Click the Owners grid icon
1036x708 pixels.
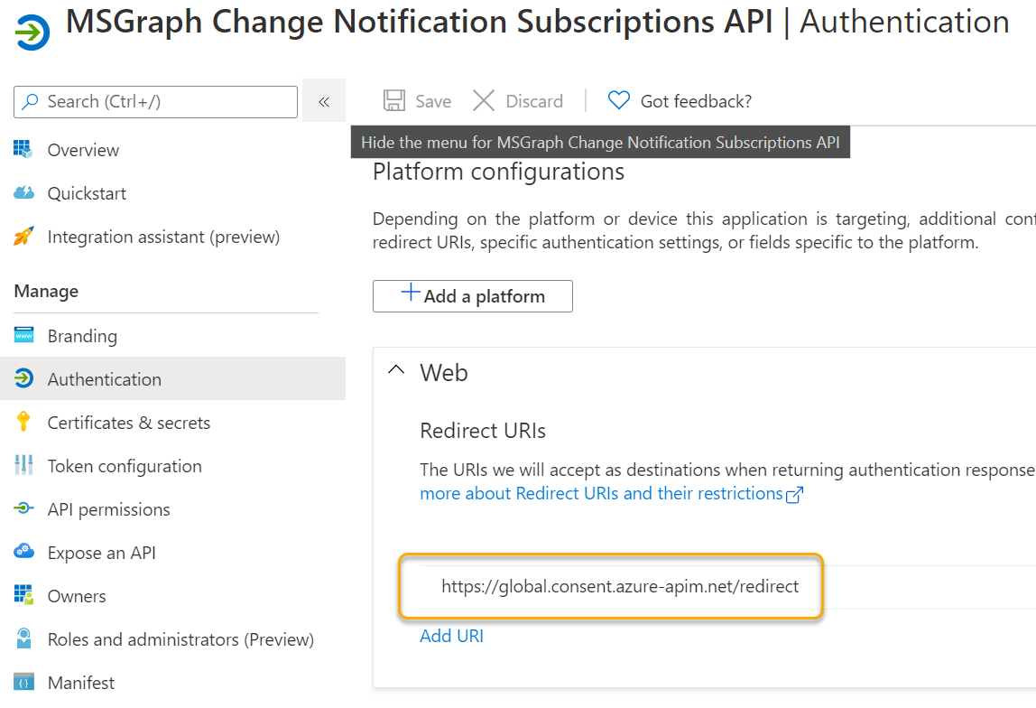point(23,595)
